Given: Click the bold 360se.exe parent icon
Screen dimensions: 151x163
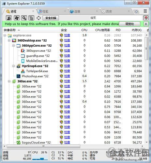Looking at the screenshot, I should [14, 81].
